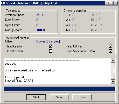Click the Data Errors value 0
Image resolution: width=119 pixels, height=104 pixels.
coord(37,20)
